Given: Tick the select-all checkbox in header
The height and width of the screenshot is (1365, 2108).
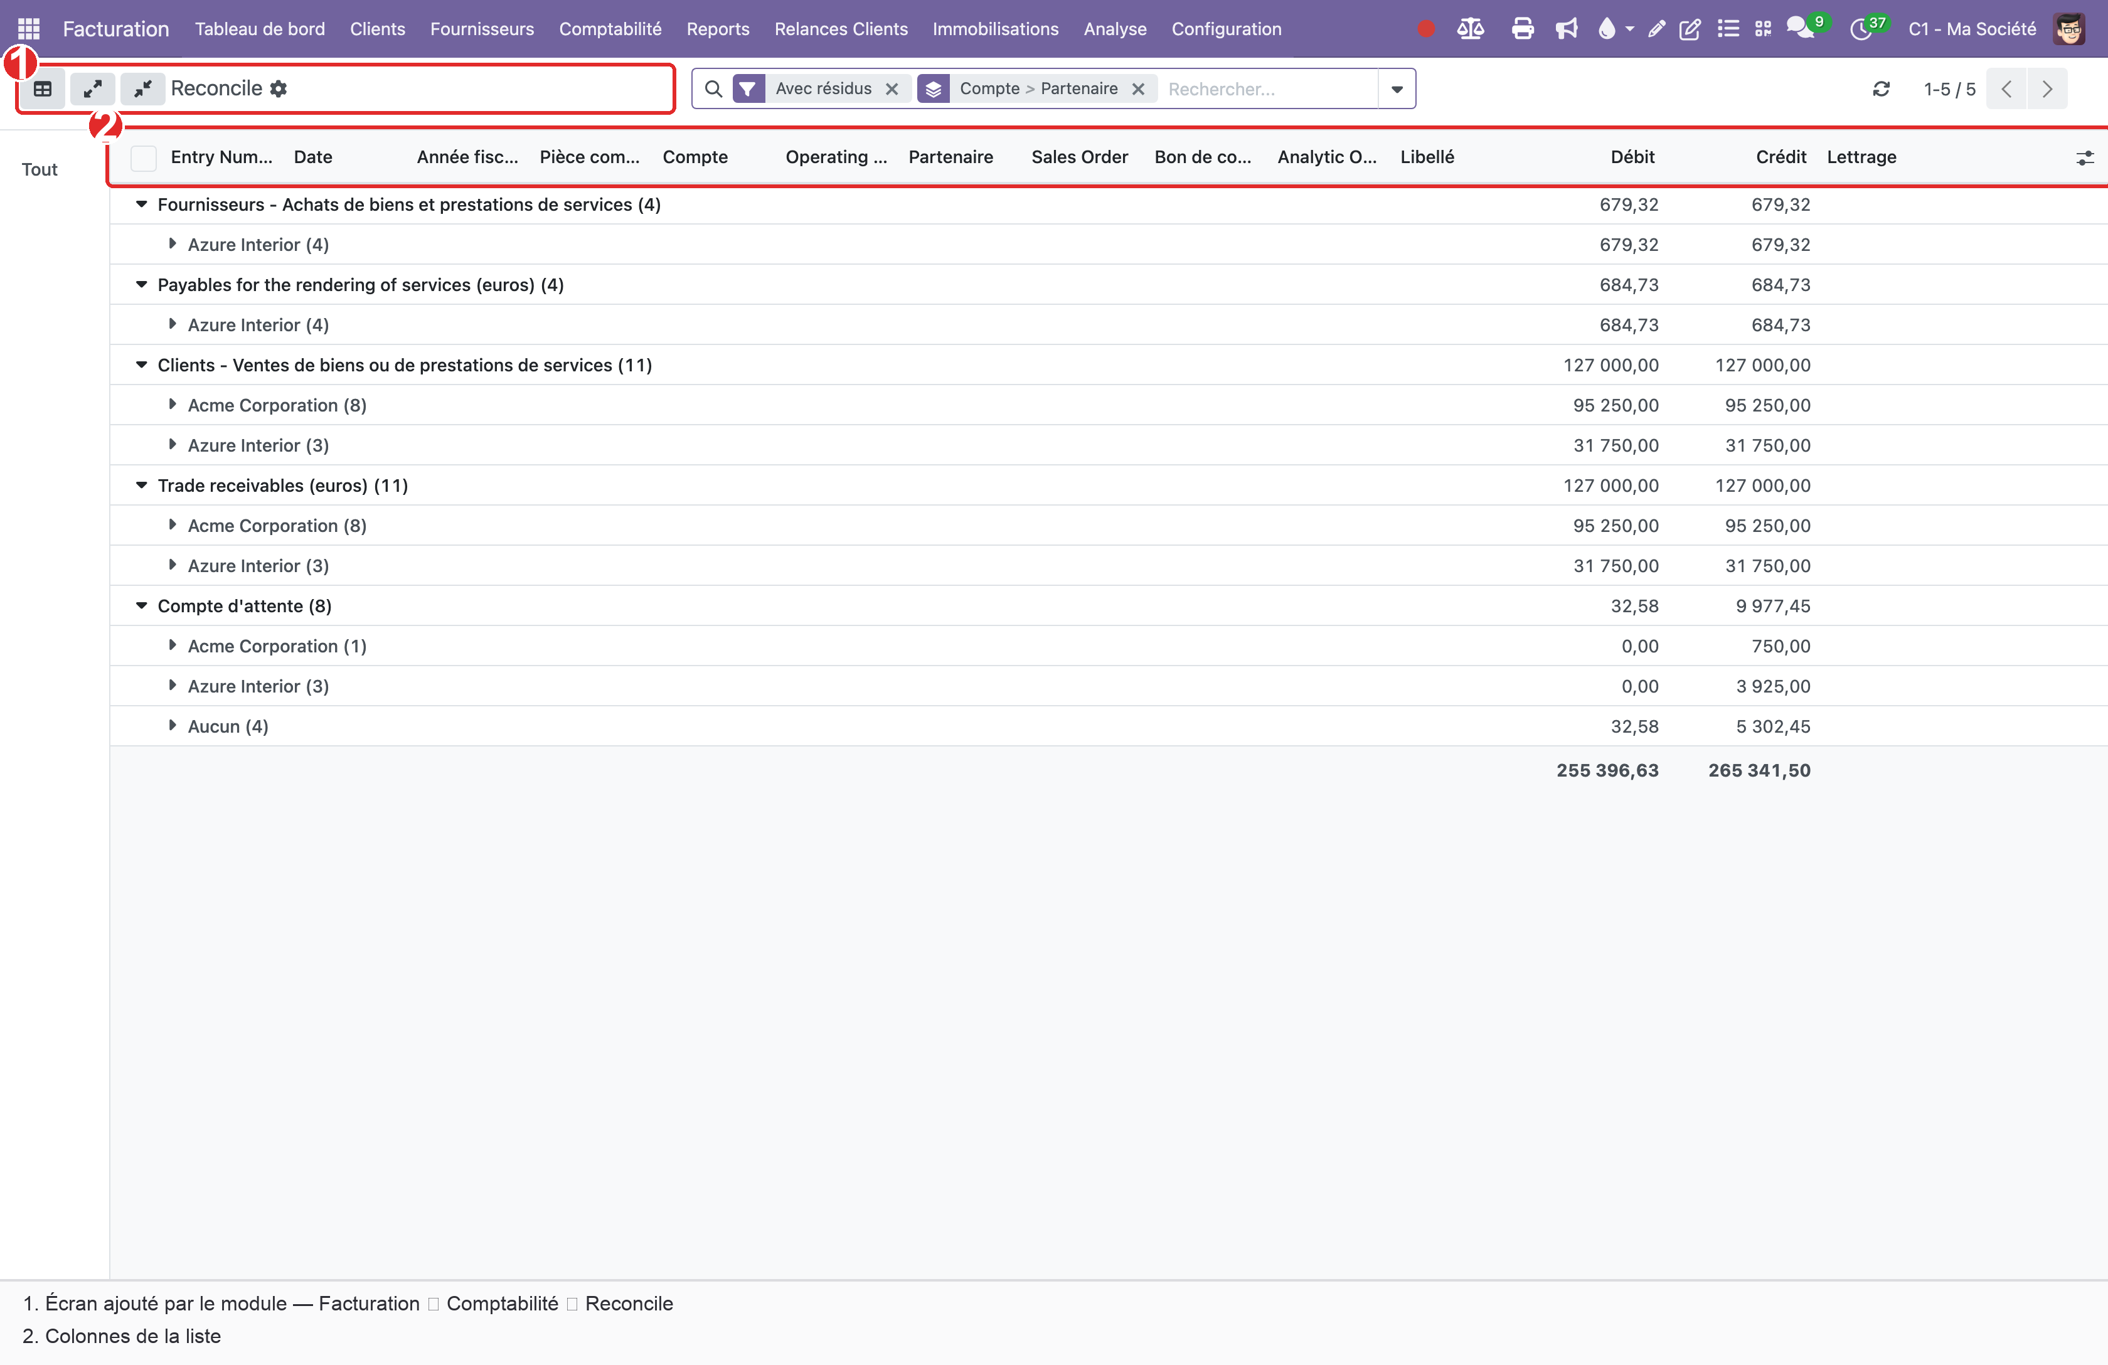Looking at the screenshot, I should point(142,157).
